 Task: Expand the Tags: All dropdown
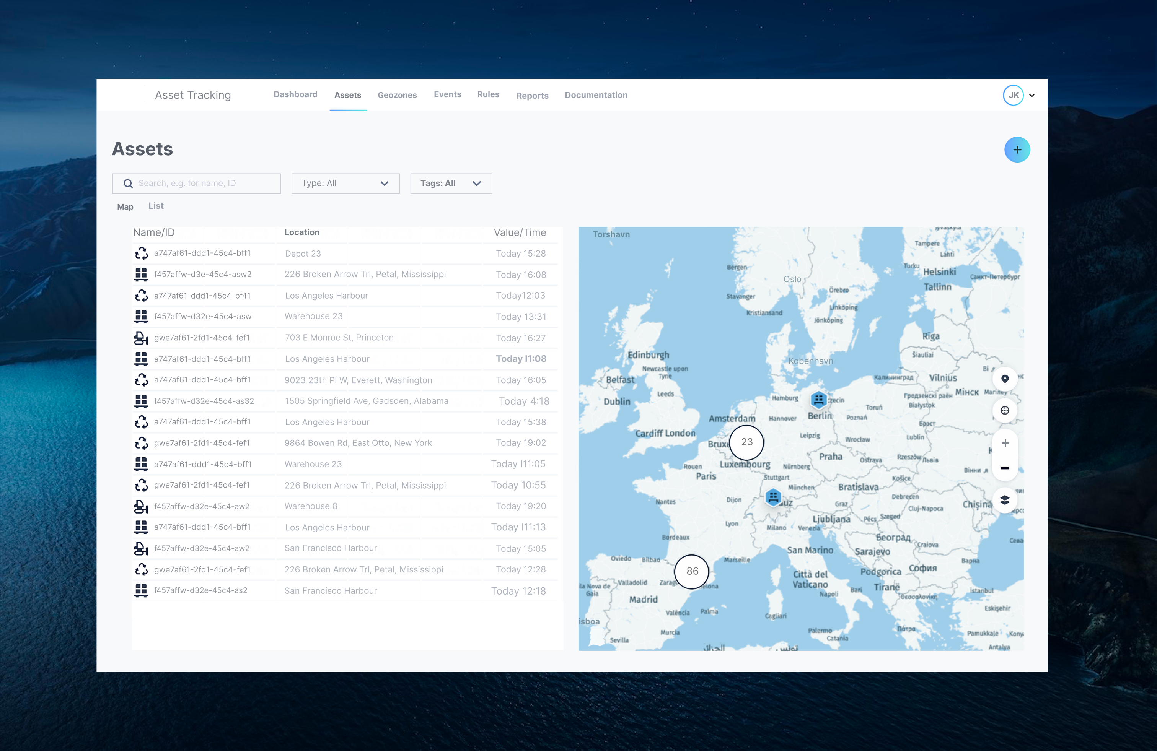click(451, 184)
